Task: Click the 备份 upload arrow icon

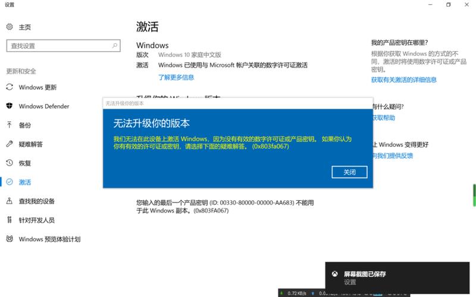Action: click(x=10, y=125)
